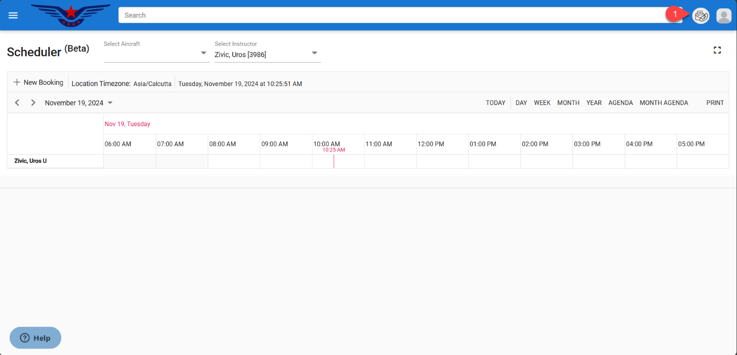Open the user profile avatar
Image resolution: width=737 pixels, height=355 pixels.
724,16
